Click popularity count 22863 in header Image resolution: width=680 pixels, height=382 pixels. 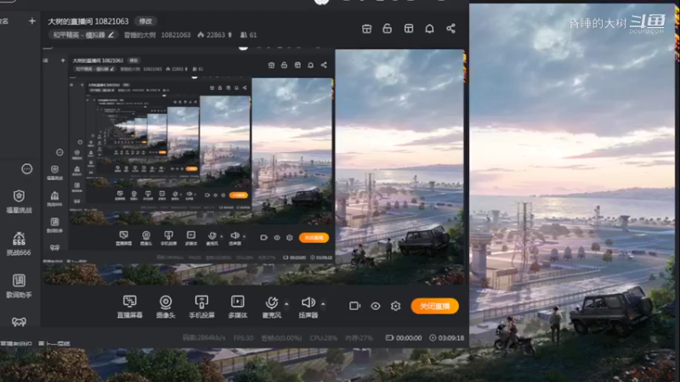click(x=215, y=35)
